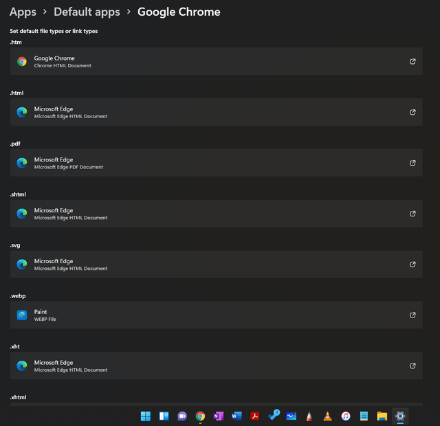Click the '.xhtml' extension heading
Image resolution: width=440 pixels, height=426 pixels.
point(19,397)
